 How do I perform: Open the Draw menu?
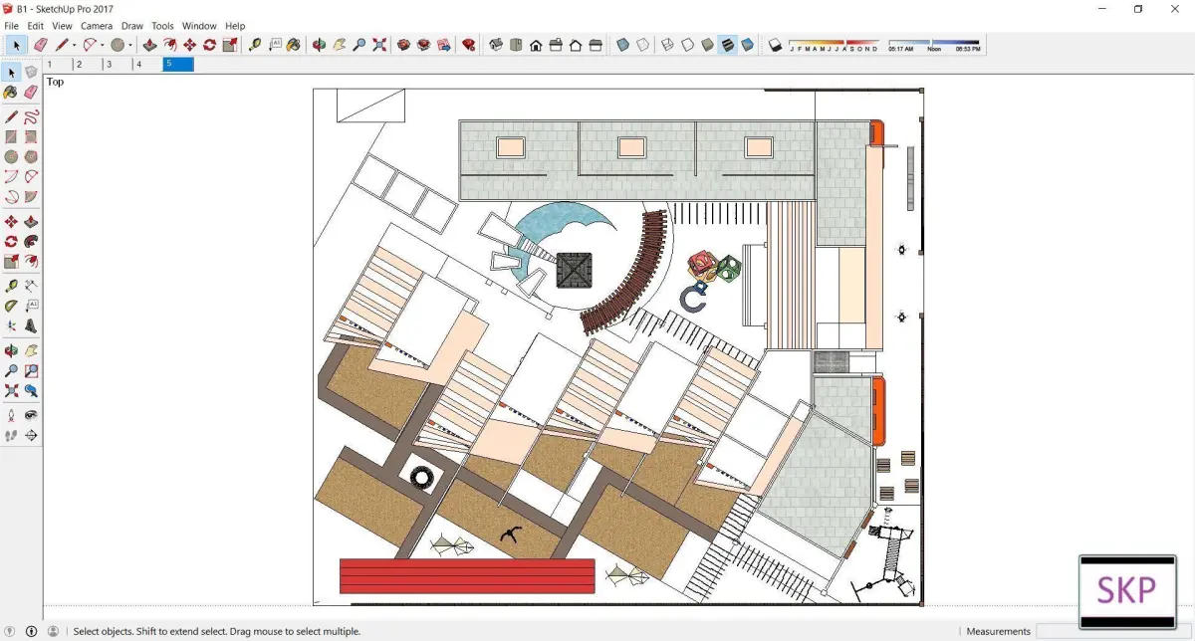tap(131, 26)
